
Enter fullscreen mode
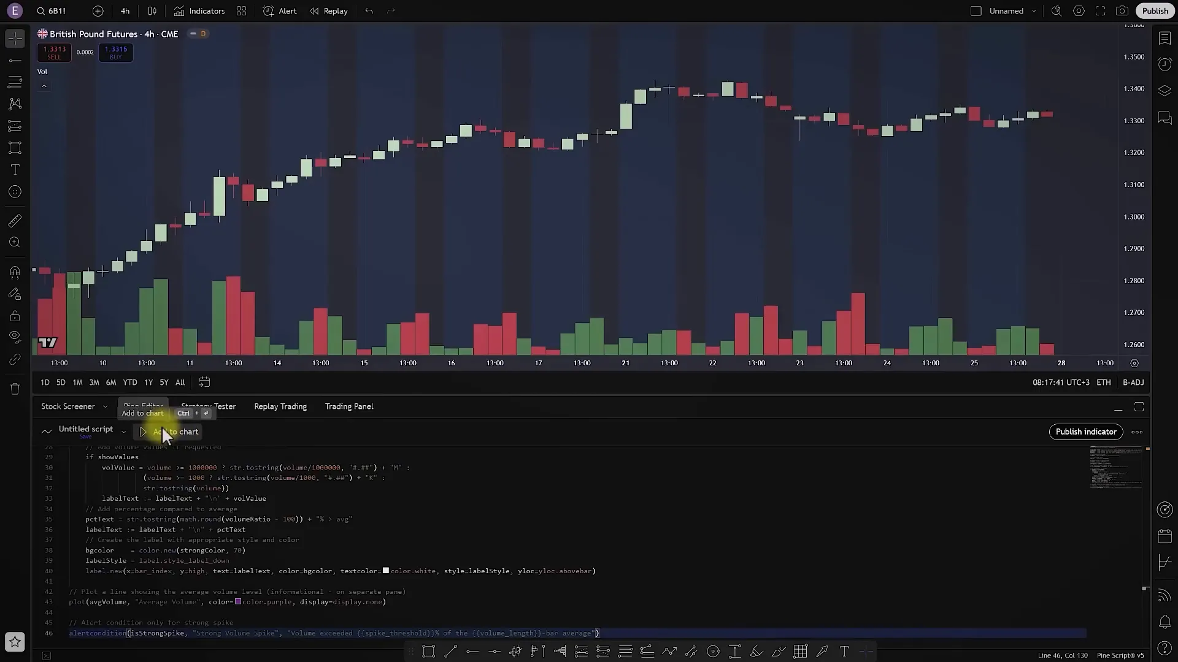[1101, 11]
